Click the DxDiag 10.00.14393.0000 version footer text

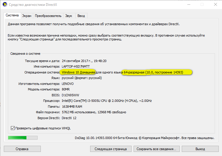click(144, 138)
